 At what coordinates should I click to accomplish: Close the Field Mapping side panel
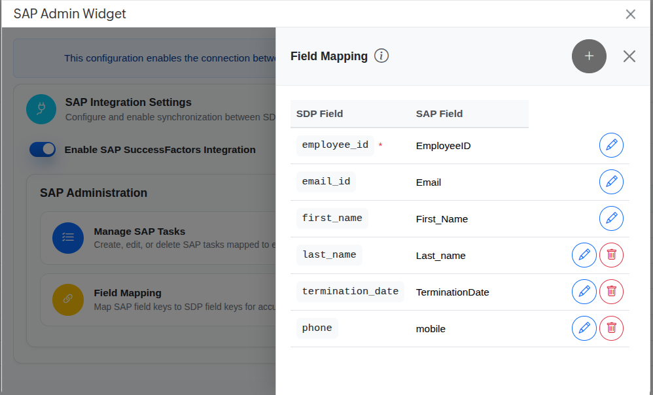click(629, 56)
